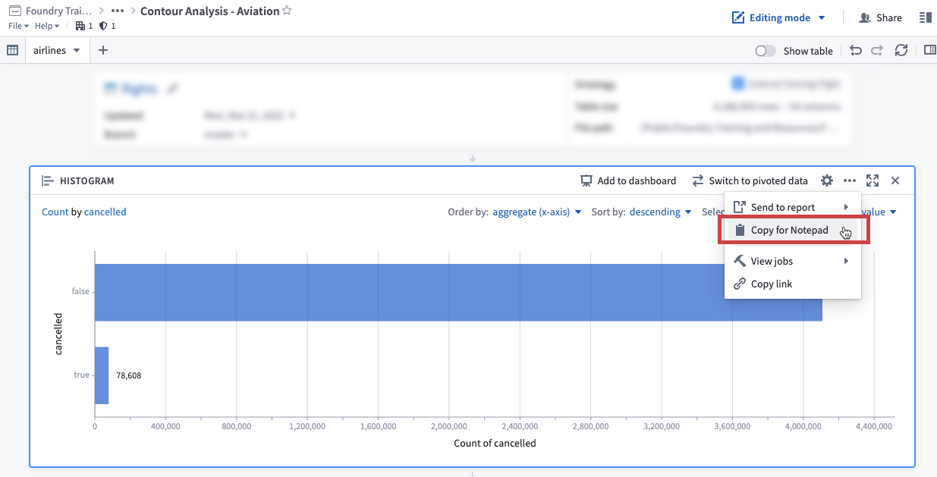
Task: Click the Count of cancelled axis title
Action: click(495, 443)
